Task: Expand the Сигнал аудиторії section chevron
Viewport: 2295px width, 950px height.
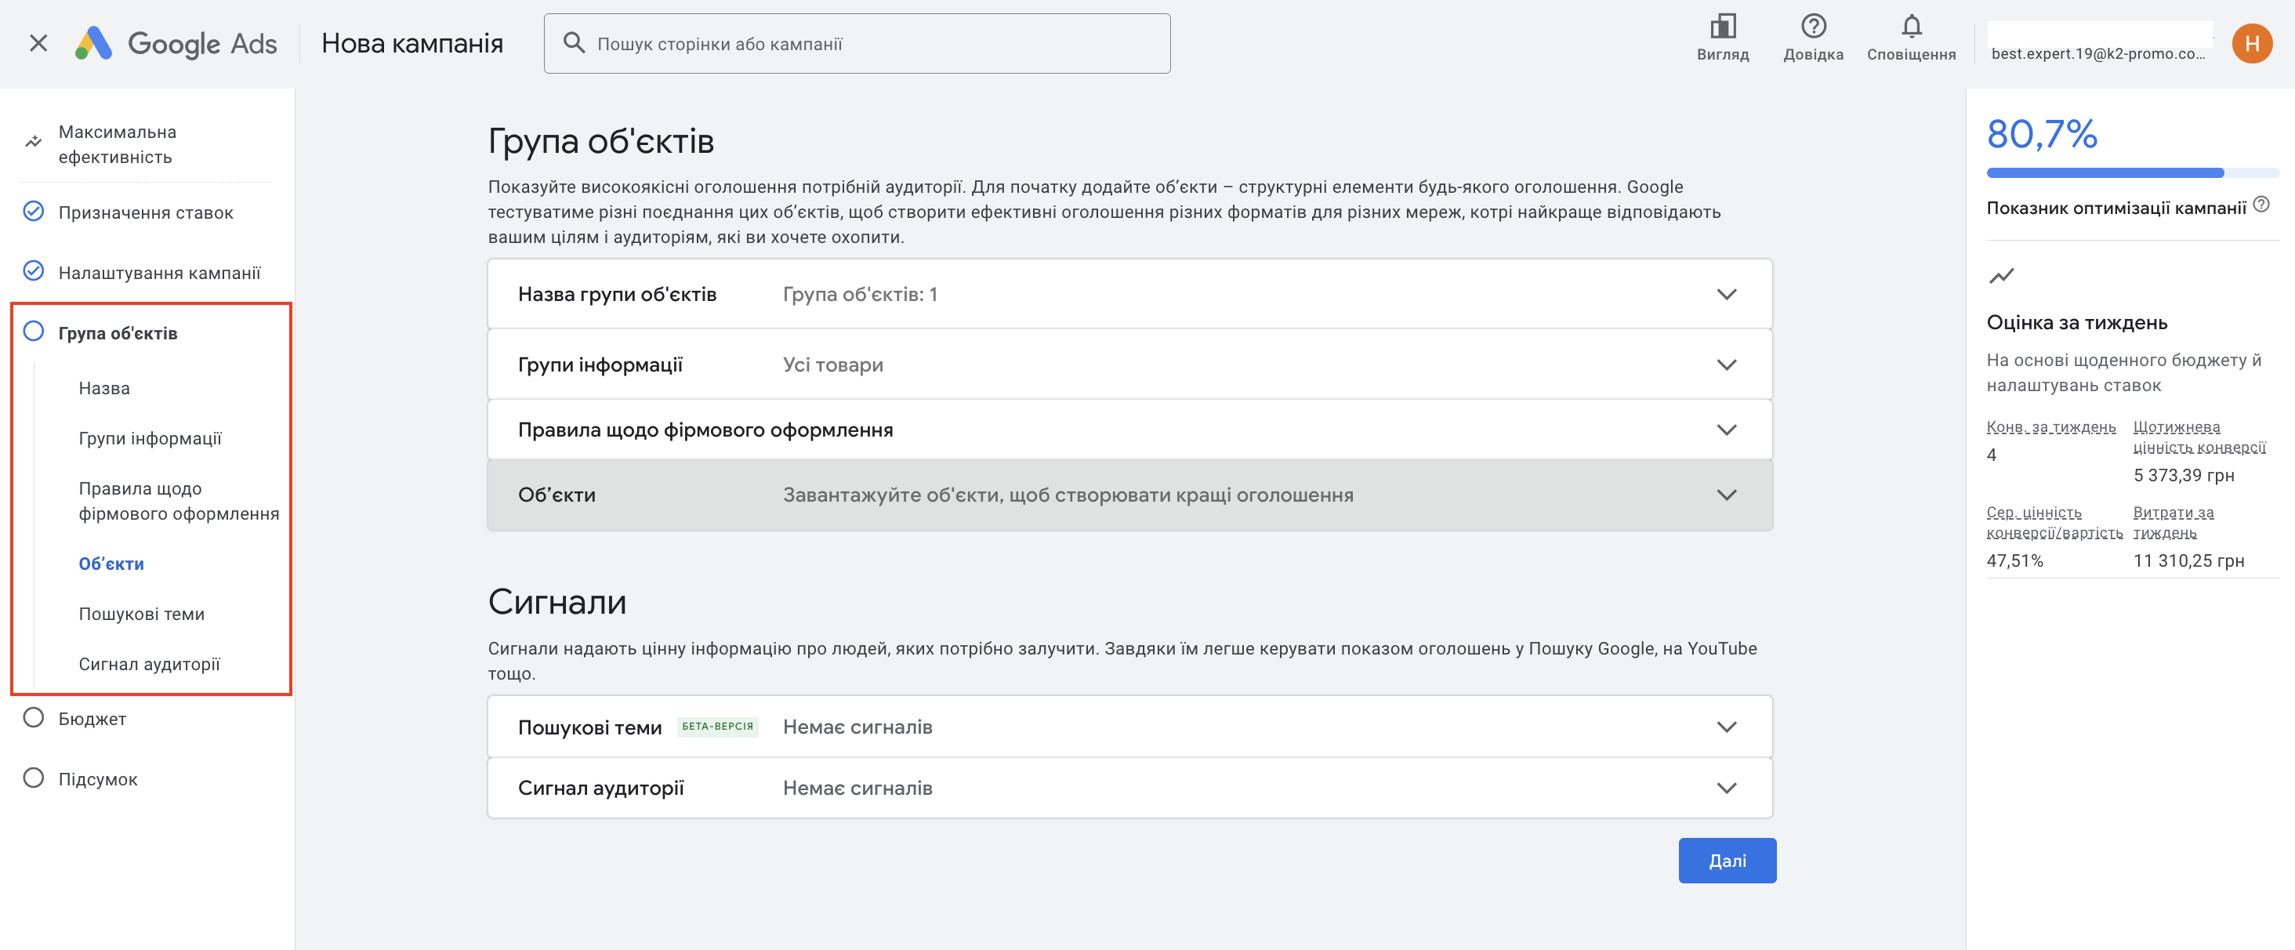Action: (1726, 788)
